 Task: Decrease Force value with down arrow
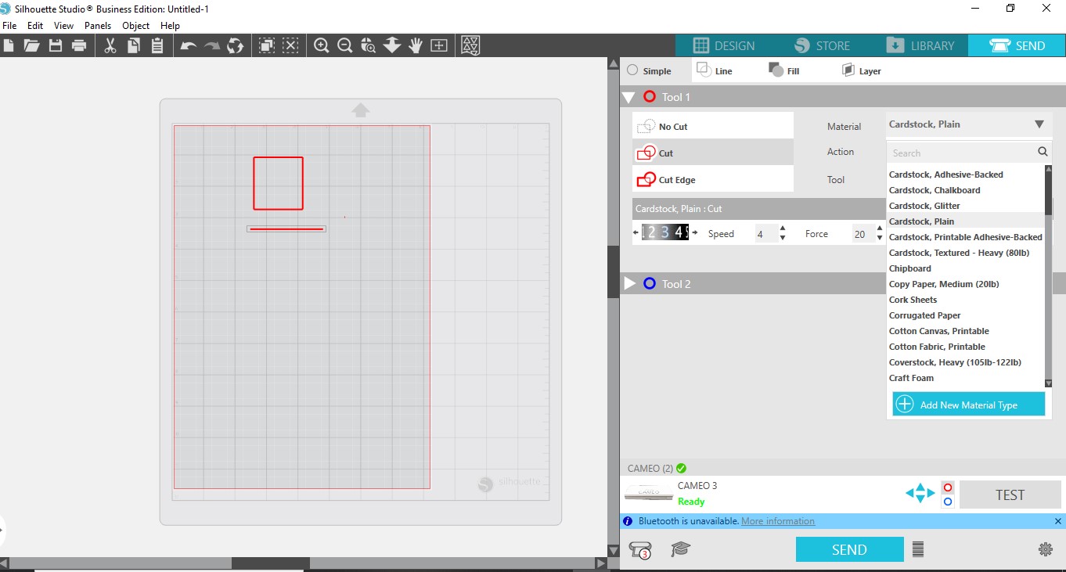(x=880, y=238)
